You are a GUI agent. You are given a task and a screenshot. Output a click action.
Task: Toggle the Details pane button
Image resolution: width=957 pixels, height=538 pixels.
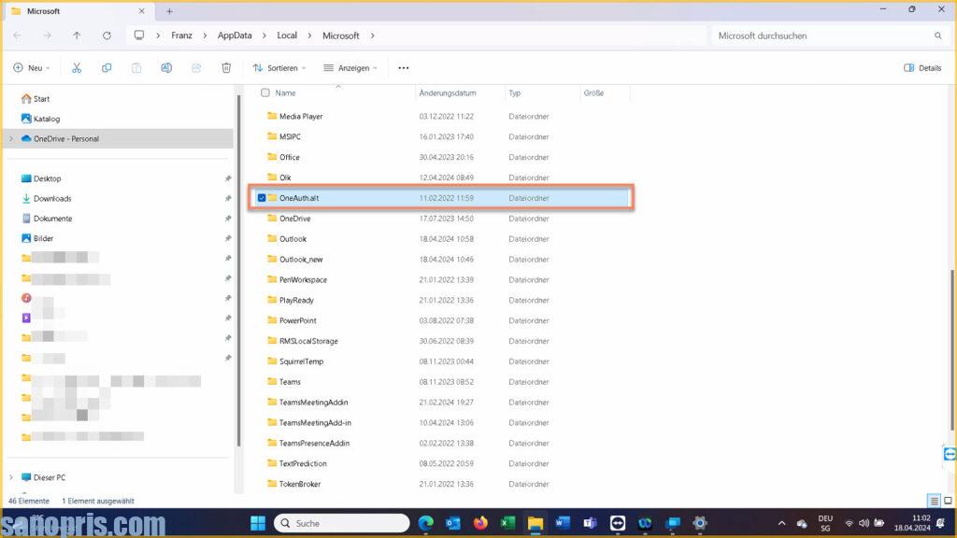pos(922,68)
